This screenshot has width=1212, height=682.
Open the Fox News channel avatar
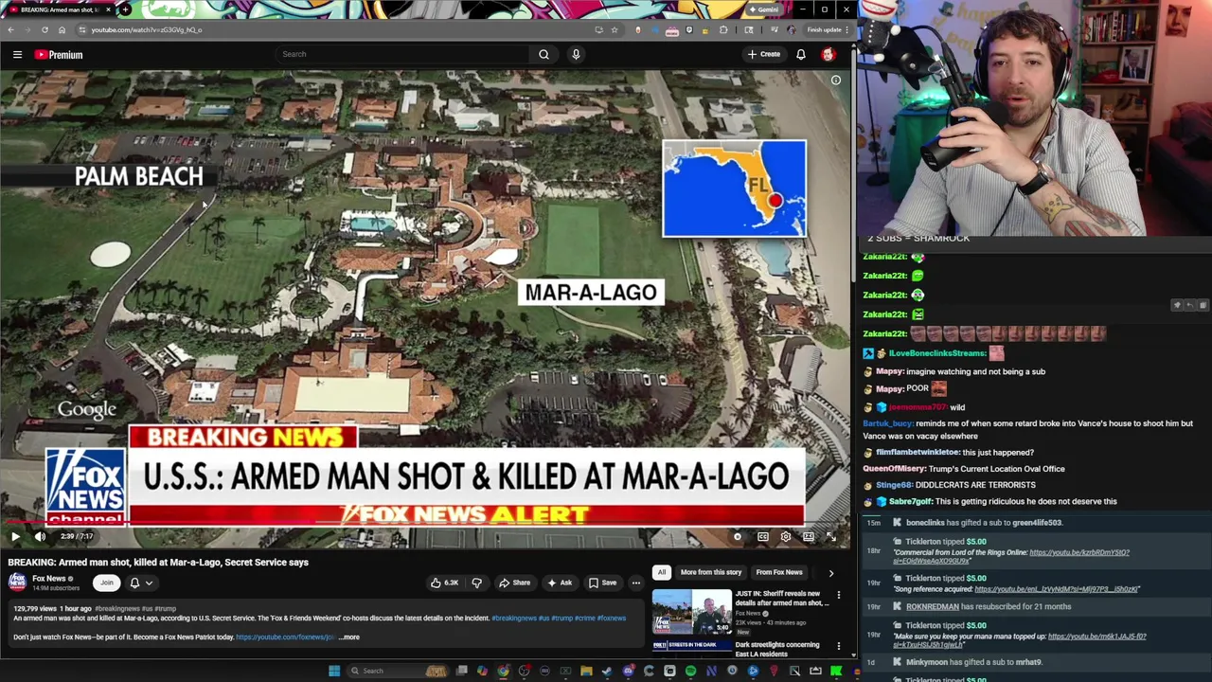[x=17, y=583]
